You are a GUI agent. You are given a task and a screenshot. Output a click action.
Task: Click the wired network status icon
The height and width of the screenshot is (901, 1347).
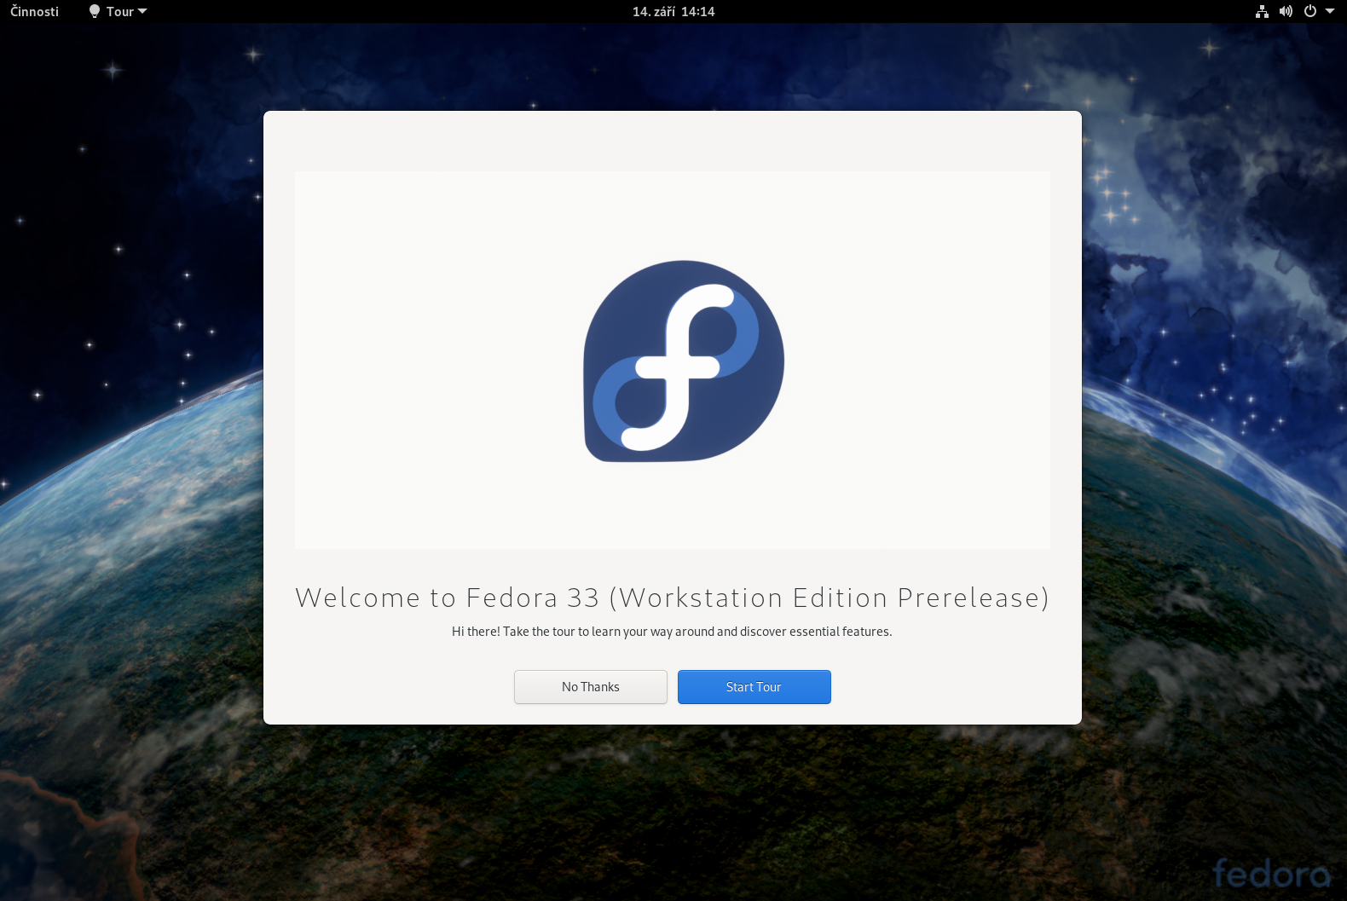pos(1262,11)
